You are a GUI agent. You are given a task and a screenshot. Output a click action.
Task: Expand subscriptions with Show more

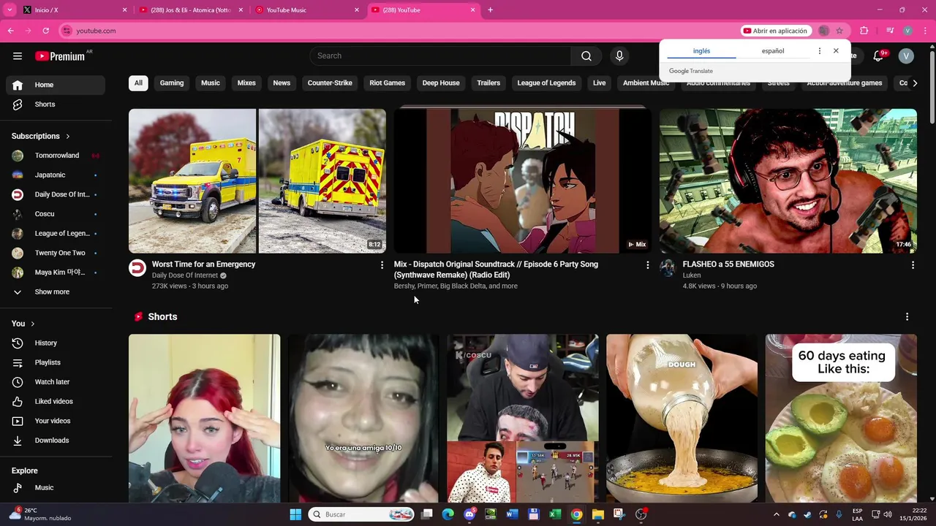pyautogui.click(x=56, y=292)
